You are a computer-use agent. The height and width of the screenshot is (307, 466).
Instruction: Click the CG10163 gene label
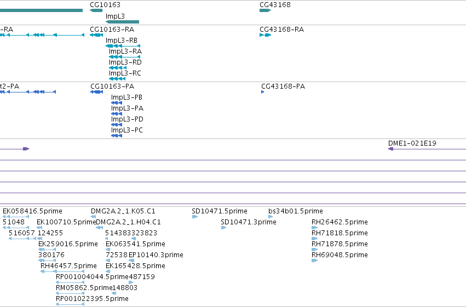pyautogui.click(x=105, y=5)
